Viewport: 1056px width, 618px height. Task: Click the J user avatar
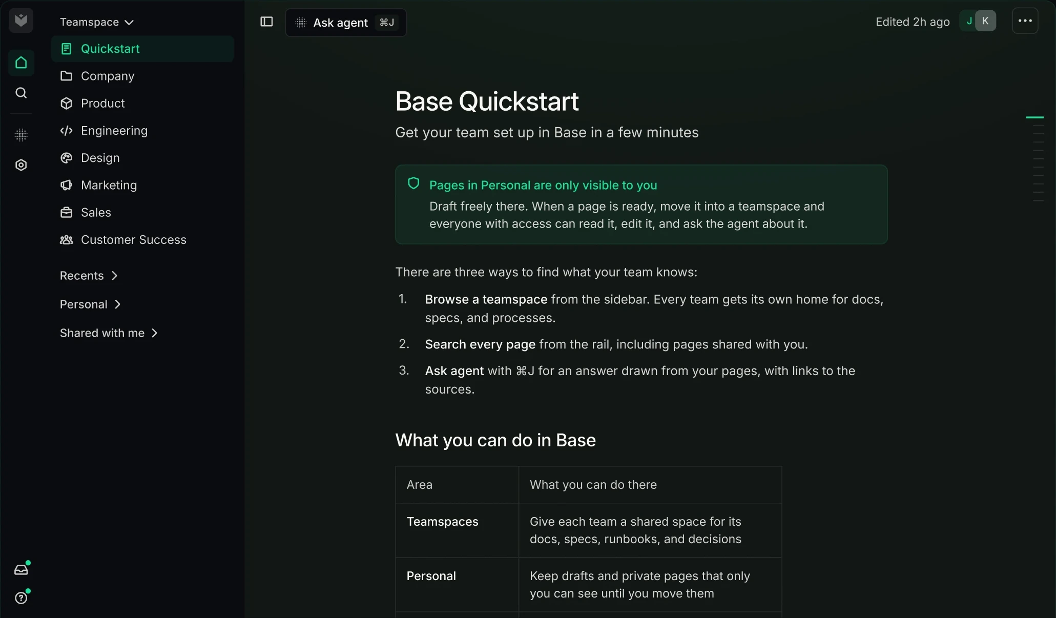pos(968,21)
